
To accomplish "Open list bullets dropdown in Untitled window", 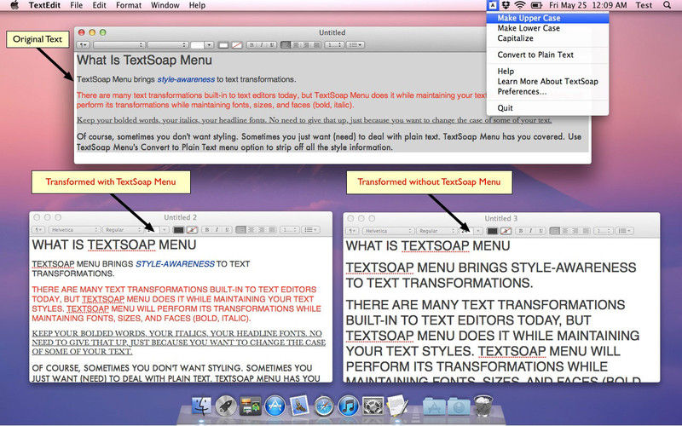I will (x=355, y=45).
